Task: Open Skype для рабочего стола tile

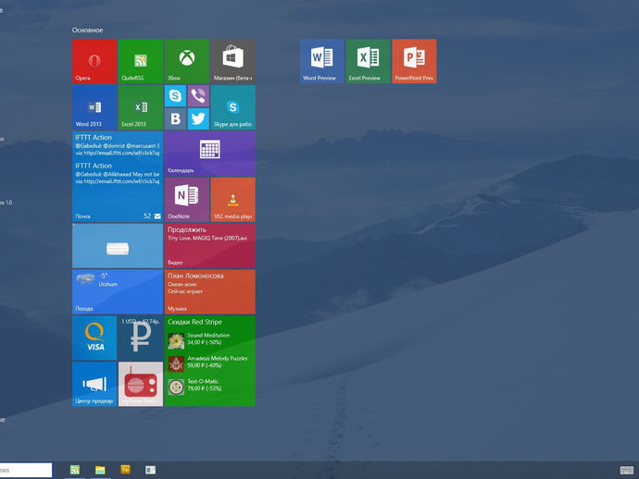Action: pyautogui.click(x=233, y=107)
